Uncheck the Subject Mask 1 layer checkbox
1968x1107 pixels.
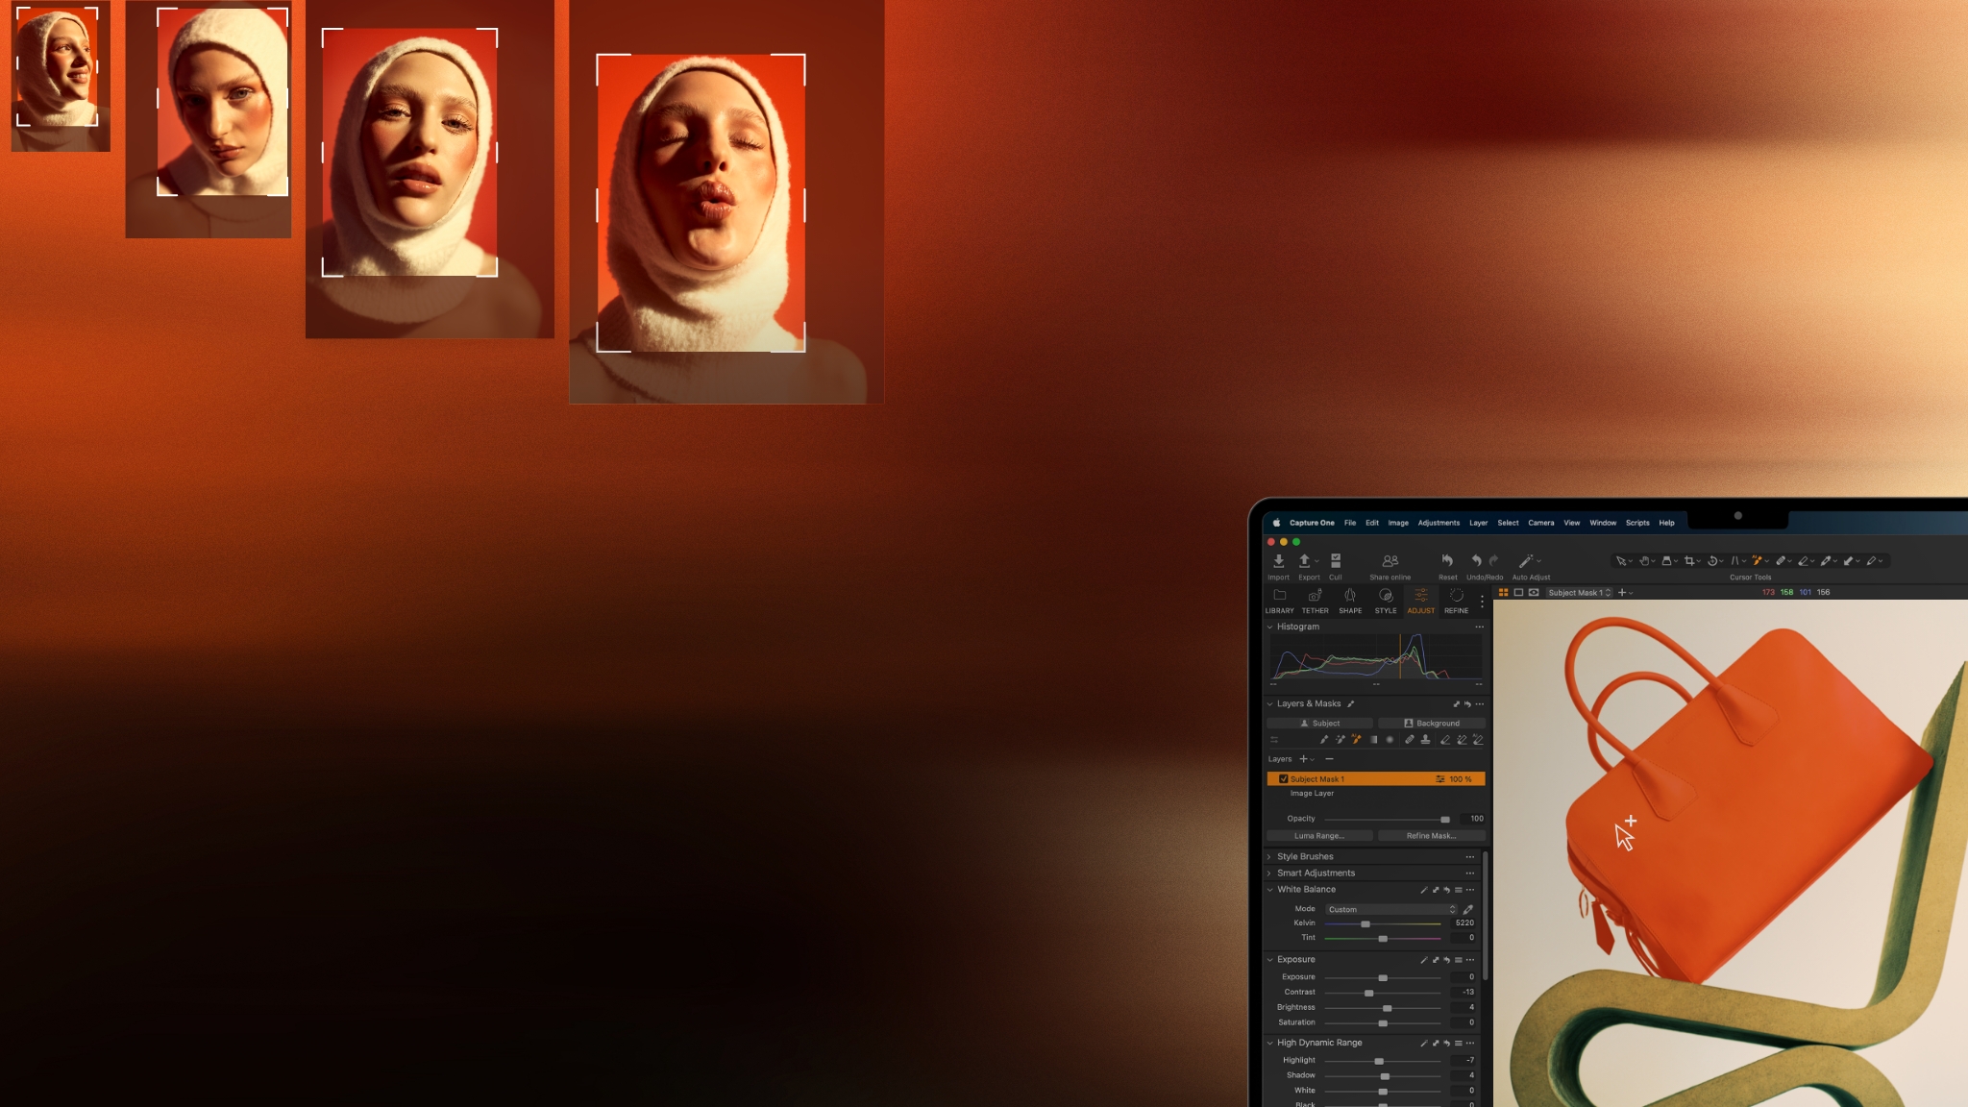tap(1283, 779)
